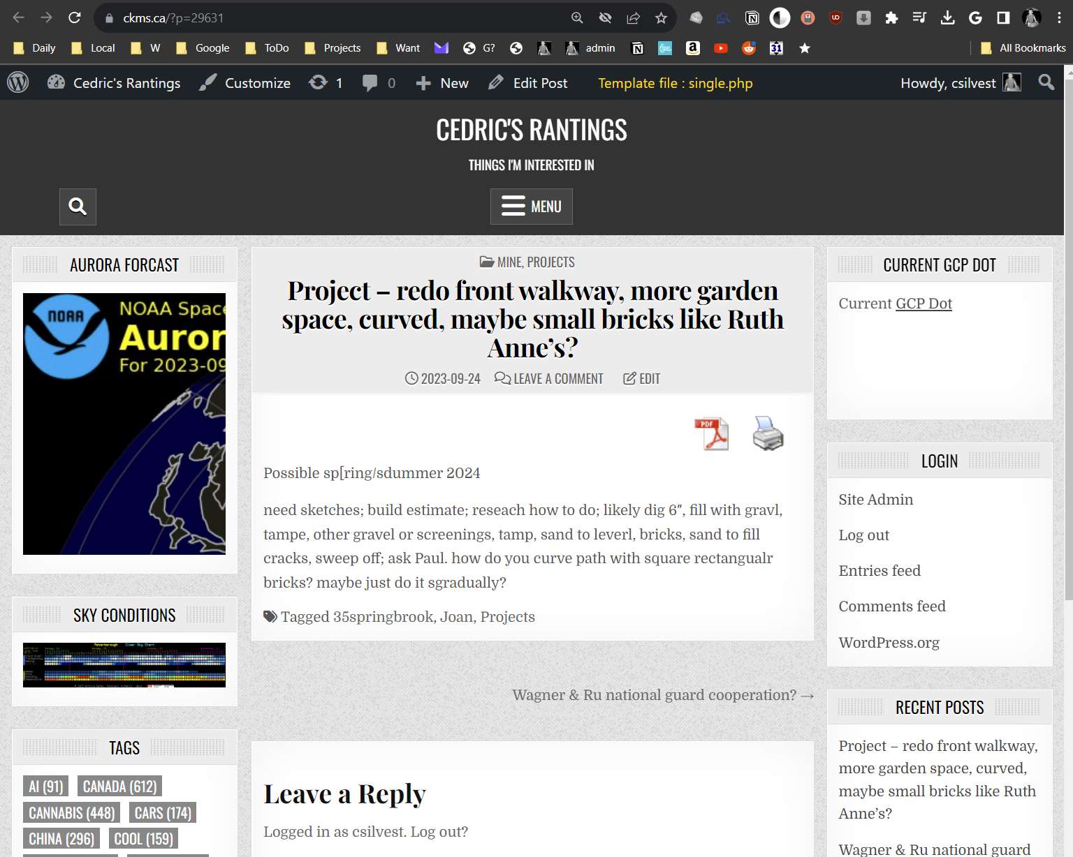Viewport: 1073px width, 857px height.
Task: Click Edit Post in the admin bar
Action: coord(528,83)
